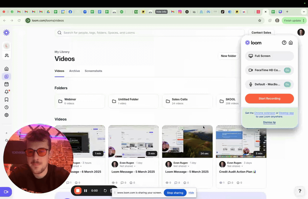Click Start Recording button
The image size is (308, 199).
coord(269,98)
